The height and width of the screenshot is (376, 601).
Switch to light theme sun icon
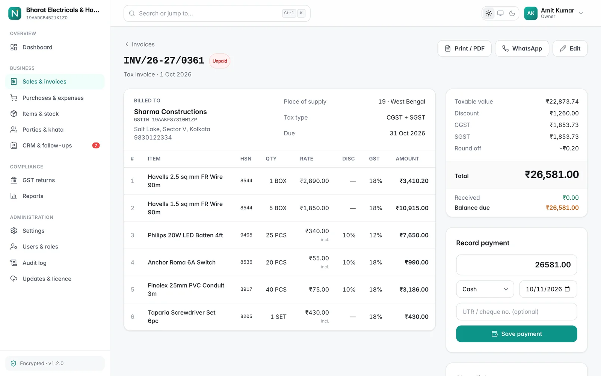[489, 14]
